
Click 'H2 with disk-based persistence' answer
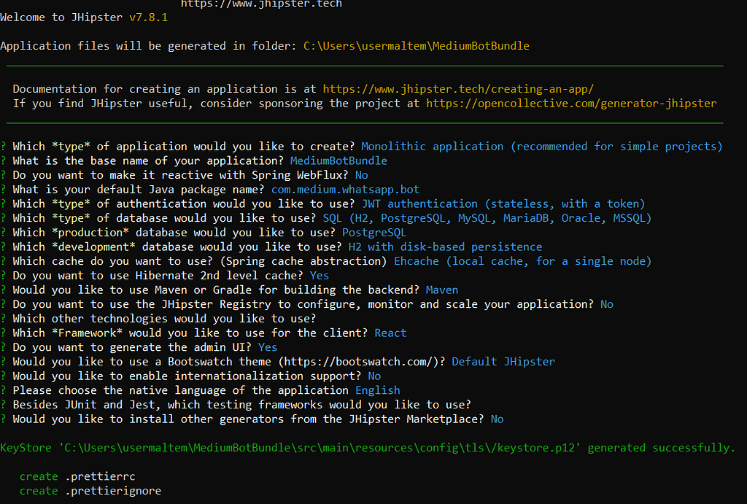click(x=445, y=247)
